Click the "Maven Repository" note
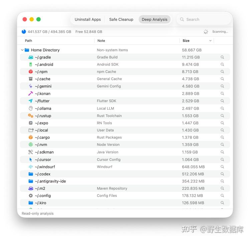The width and height of the screenshot is (250, 240). pyautogui.click(x=112, y=188)
